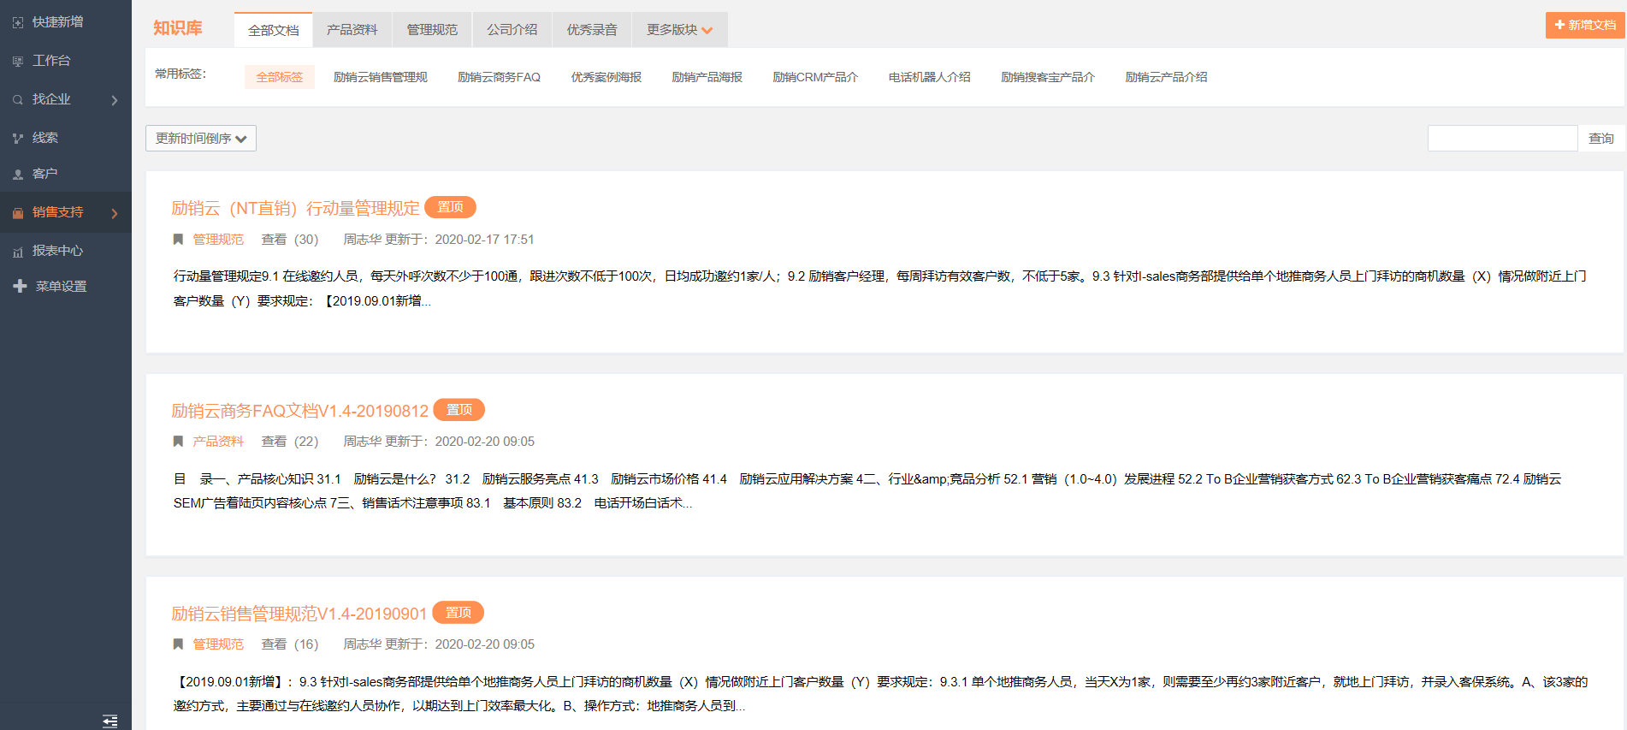Expand the 销售支持 submenu arrow

point(115,213)
